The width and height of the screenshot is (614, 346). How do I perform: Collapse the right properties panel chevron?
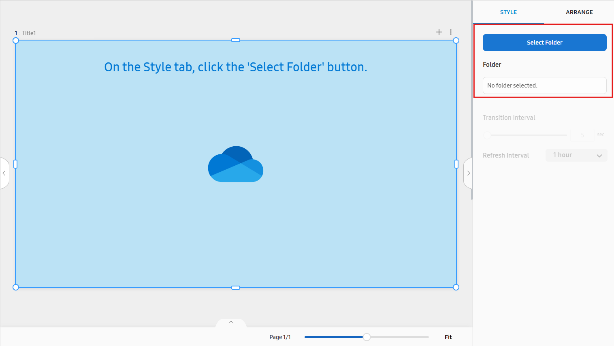tap(468, 173)
